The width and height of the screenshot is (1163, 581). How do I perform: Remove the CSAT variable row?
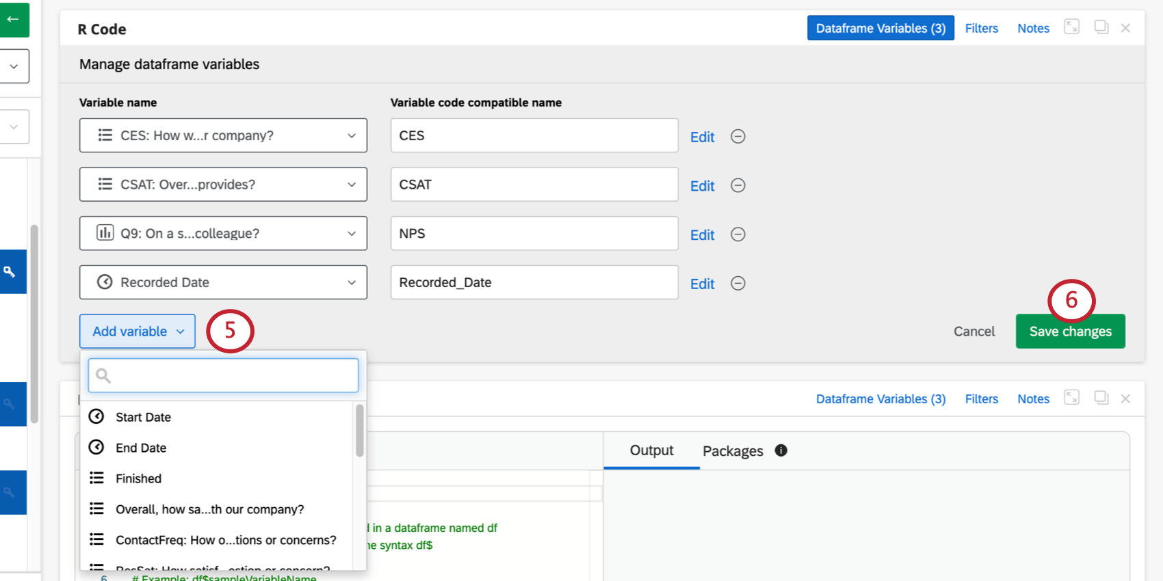coord(737,186)
